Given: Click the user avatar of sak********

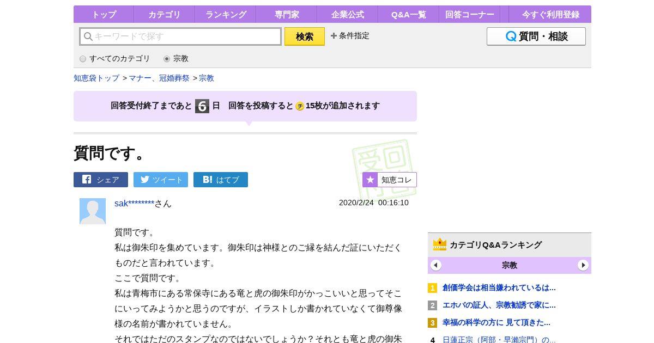Looking at the screenshot, I should (x=93, y=211).
